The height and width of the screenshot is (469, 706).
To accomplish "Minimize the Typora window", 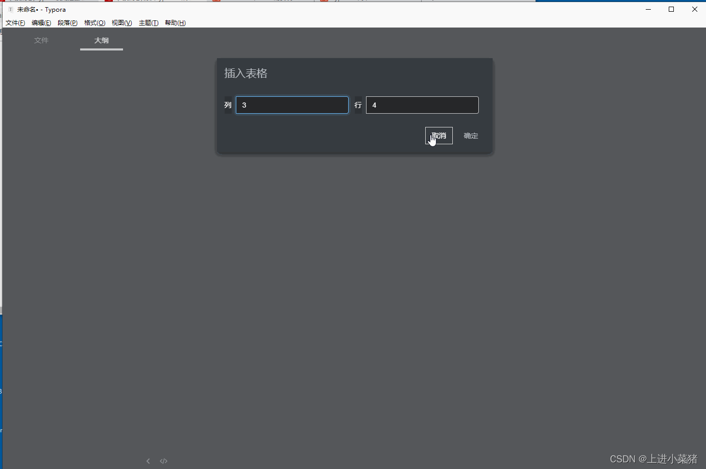I will click(x=648, y=9).
